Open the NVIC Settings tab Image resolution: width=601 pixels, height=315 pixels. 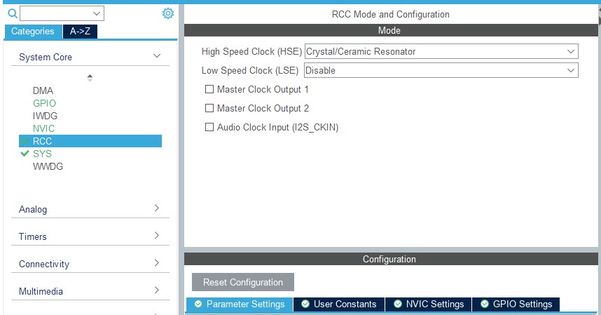tap(428, 304)
